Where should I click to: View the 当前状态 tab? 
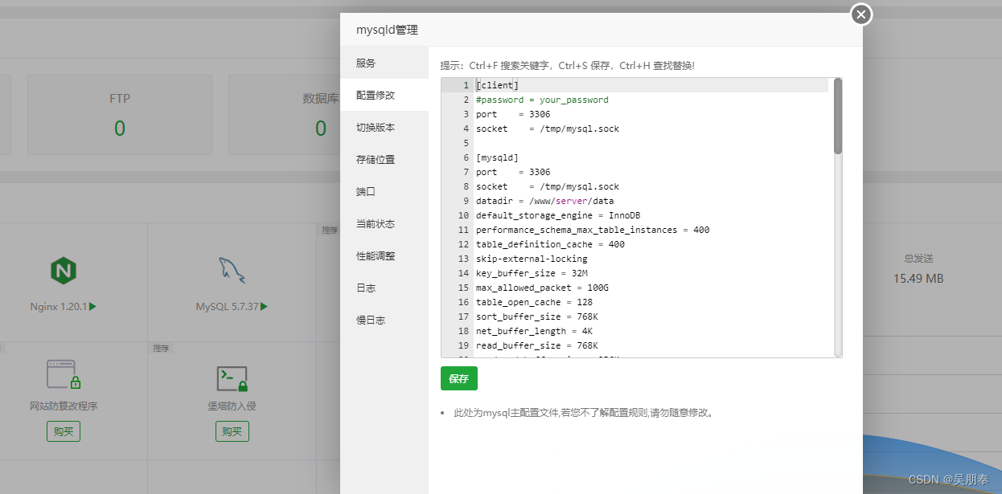coord(384,223)
